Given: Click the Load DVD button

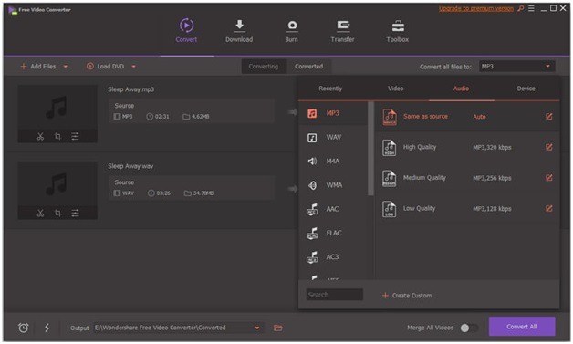Looking at the screenshot, I should [106, 67].
